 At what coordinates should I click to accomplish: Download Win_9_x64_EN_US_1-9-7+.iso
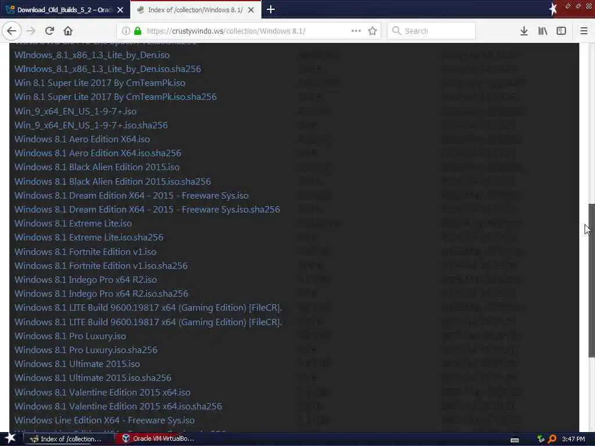[x=76, y=111]
